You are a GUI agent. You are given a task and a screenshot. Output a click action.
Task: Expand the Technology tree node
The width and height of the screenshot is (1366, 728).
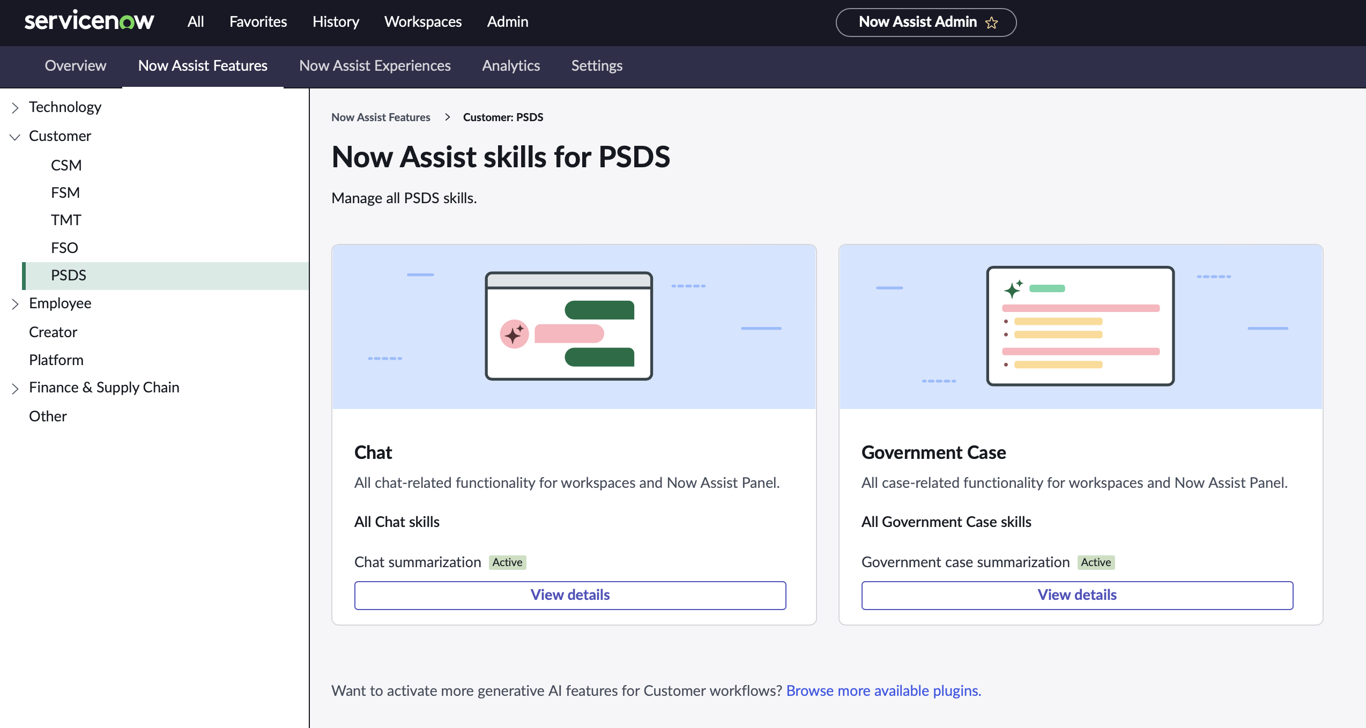point(15,108)
